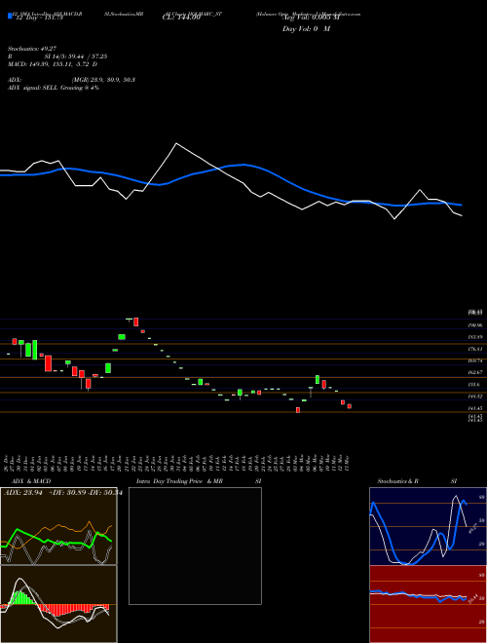Click the 183.99 price axis label
Viewport: 487px width, 643px height.
475,337
